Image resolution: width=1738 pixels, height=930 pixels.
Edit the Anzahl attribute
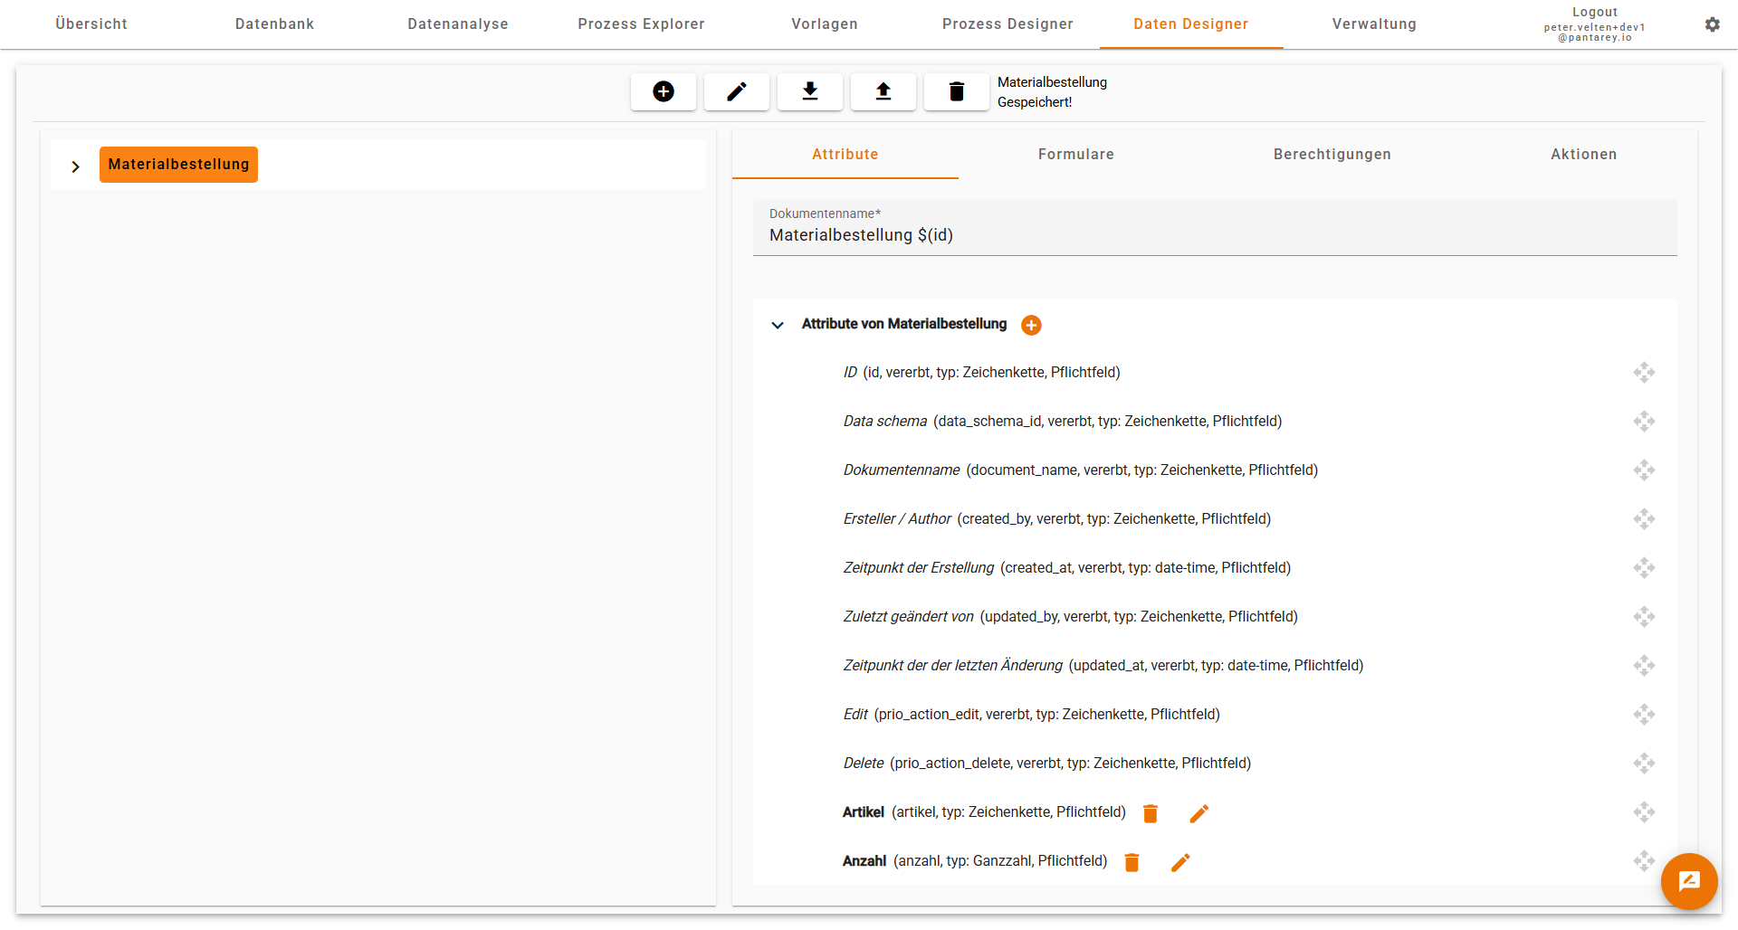click(1180, 862)
